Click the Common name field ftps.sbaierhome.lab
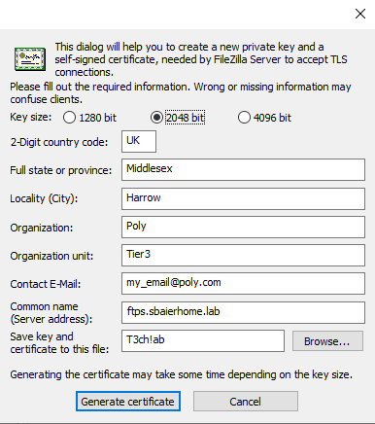Viewport: 375px width, 424px height. coord(243,312)
